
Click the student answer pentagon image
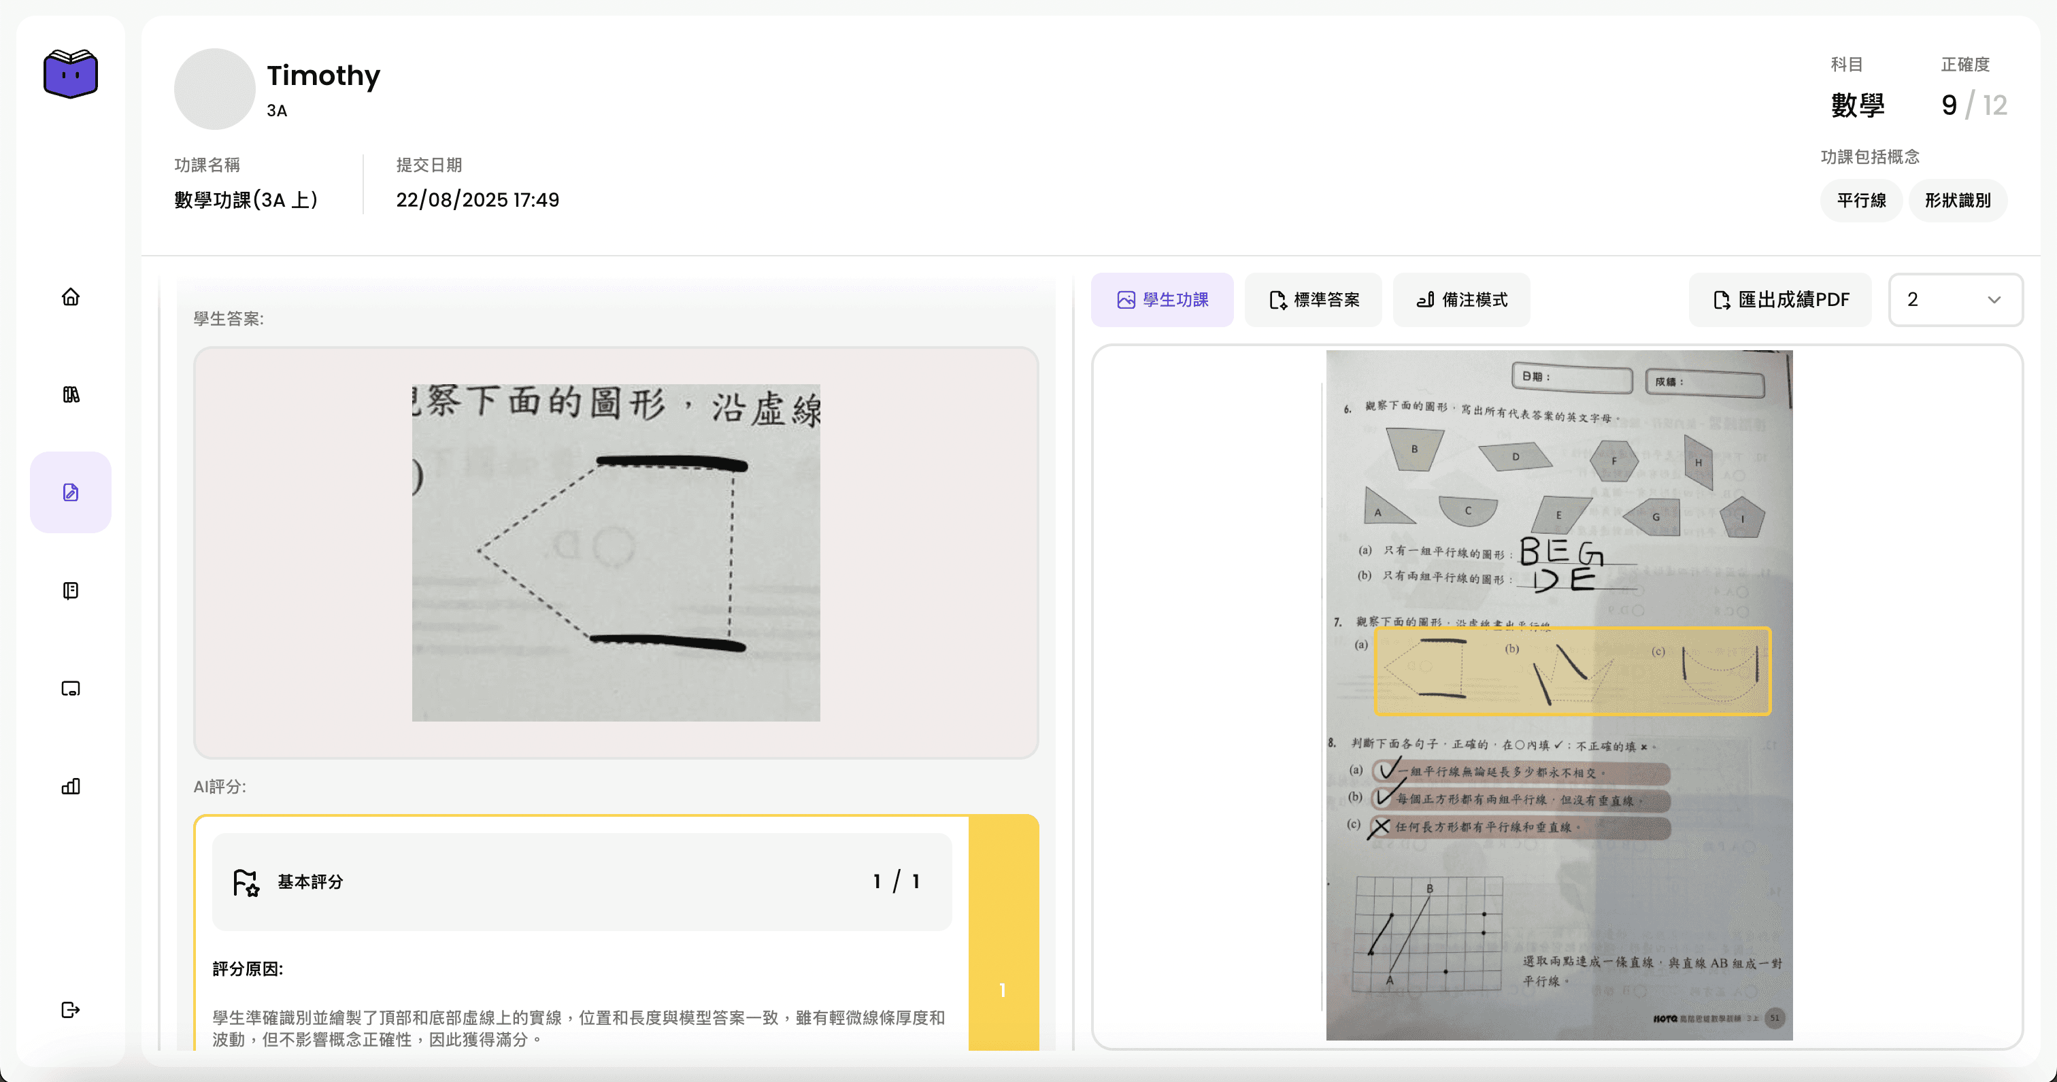616,553
